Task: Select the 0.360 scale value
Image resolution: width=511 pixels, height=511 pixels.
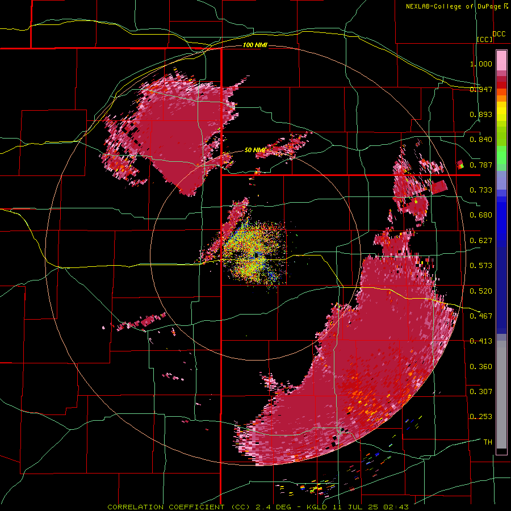Action: pyautogui.click(x=481, y=367)
